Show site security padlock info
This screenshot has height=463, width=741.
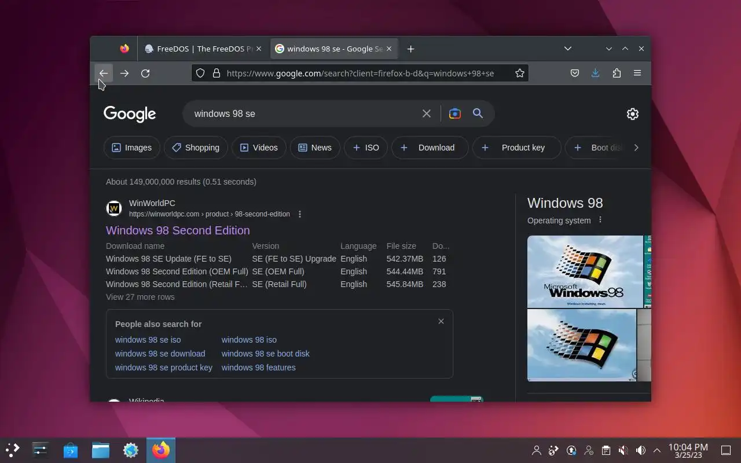(x=217, y=74)
